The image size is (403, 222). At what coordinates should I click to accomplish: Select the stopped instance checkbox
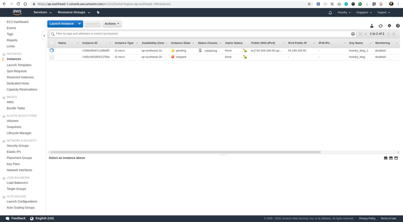coord(52,57)
